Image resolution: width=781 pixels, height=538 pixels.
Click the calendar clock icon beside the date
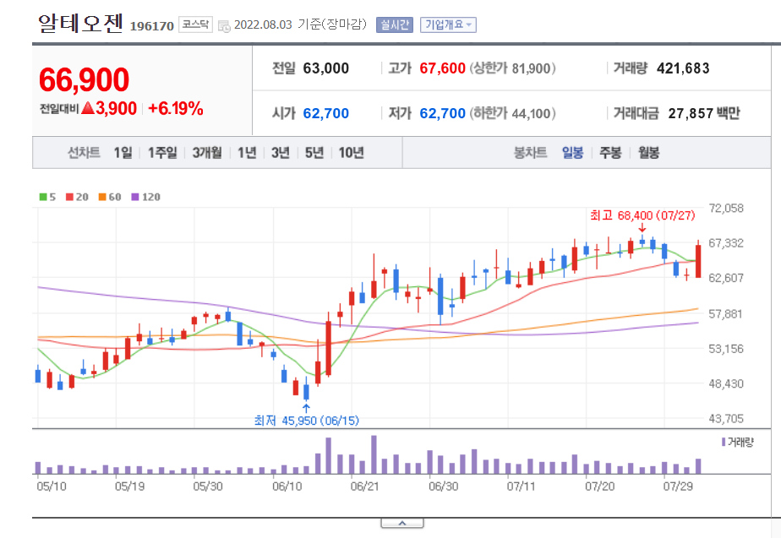(224, 26)
